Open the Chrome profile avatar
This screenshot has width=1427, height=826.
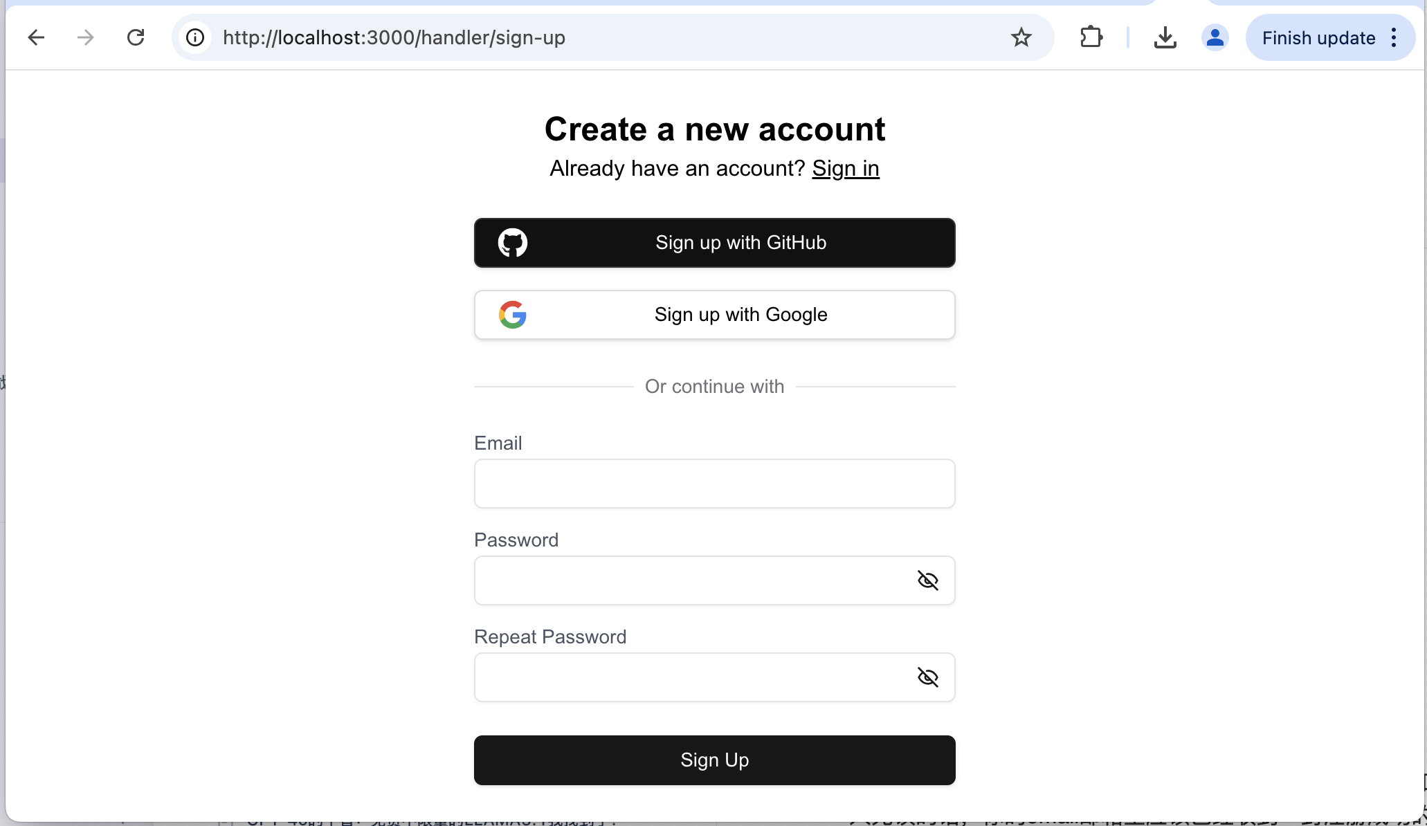[x=1215, y=37]
